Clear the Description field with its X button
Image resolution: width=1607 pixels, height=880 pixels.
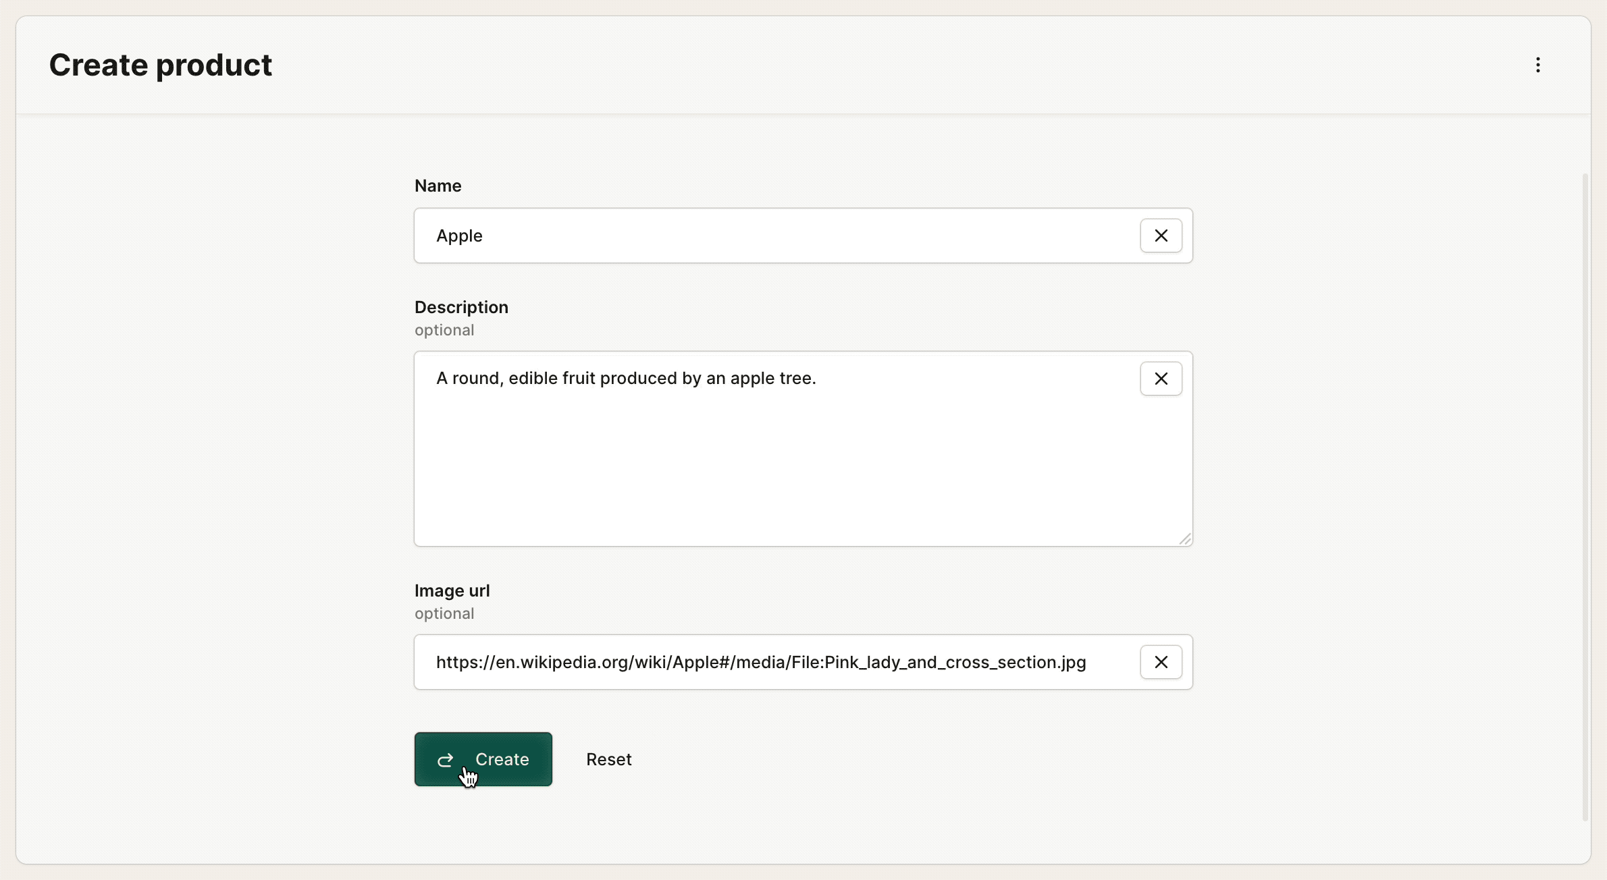point(1161,379)
